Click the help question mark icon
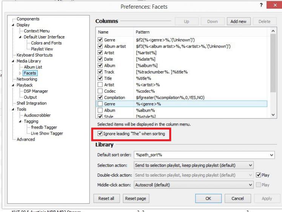282x212 pixels. (x=262, y=5)
